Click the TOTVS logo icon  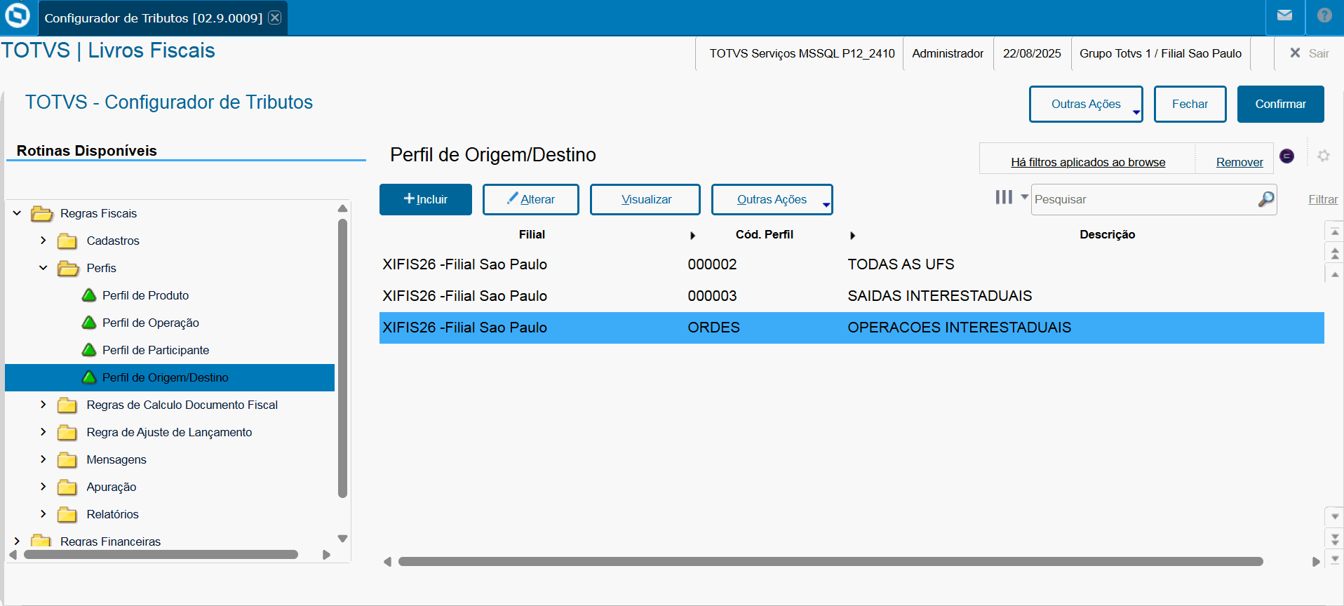coord(18,15)
